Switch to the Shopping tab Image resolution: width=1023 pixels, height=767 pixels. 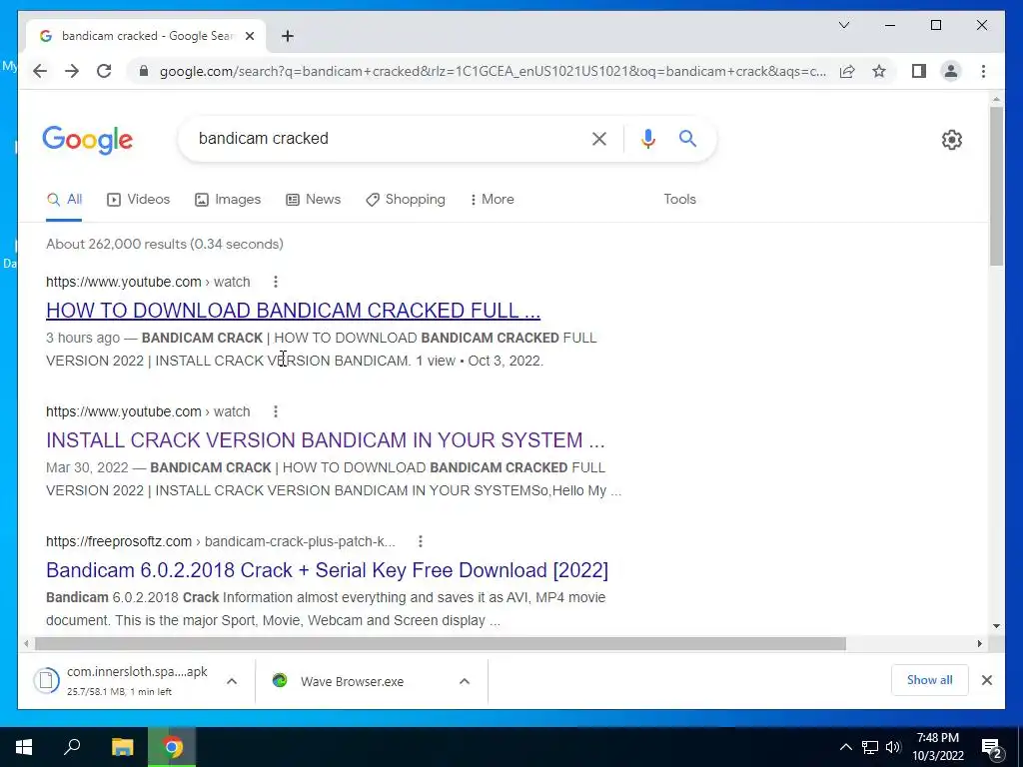(406, 200)
